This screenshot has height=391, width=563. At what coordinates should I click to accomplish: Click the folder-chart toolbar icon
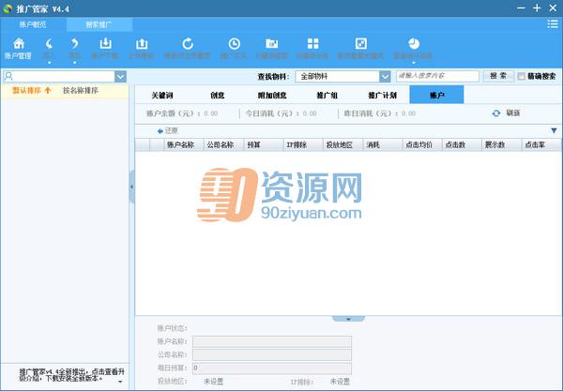pyautogui.click(x=272, y=44)
